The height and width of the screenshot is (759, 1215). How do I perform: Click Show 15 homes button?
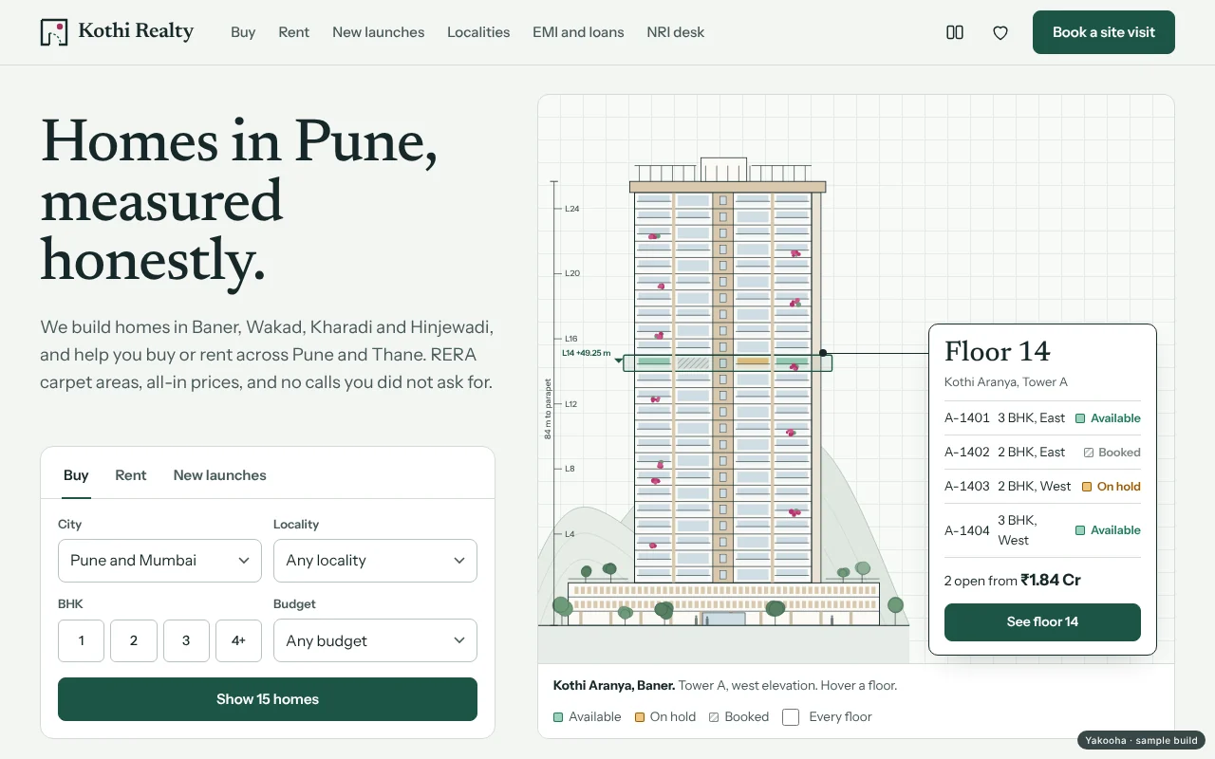point(268,699)
